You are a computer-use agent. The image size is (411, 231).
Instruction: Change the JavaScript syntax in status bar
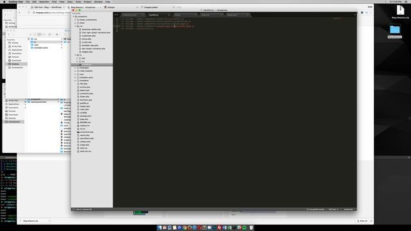348,209
